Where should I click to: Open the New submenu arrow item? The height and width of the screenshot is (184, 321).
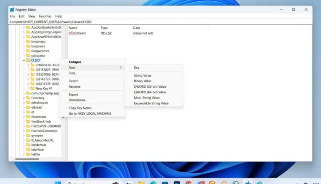[92, 68]
